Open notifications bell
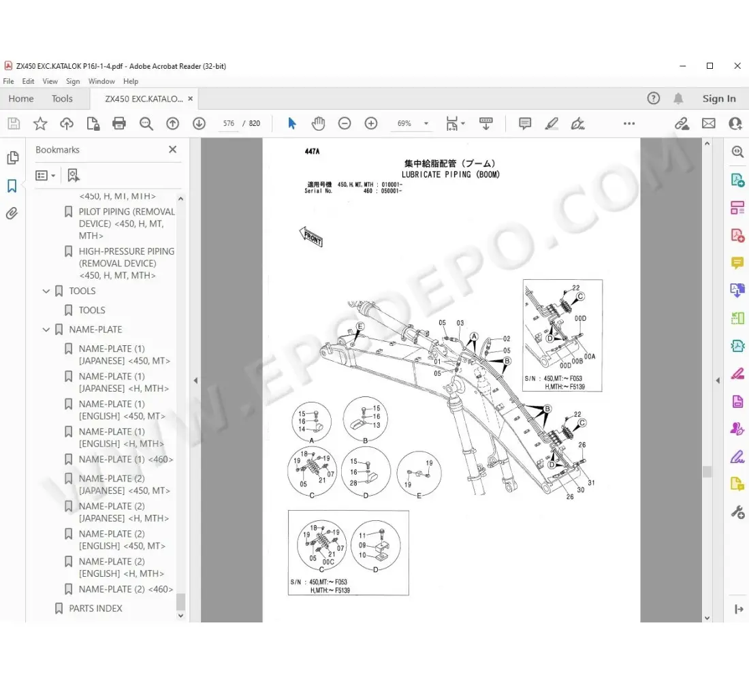Viewport: 749px width, 681px height. [x=678, y=99]
